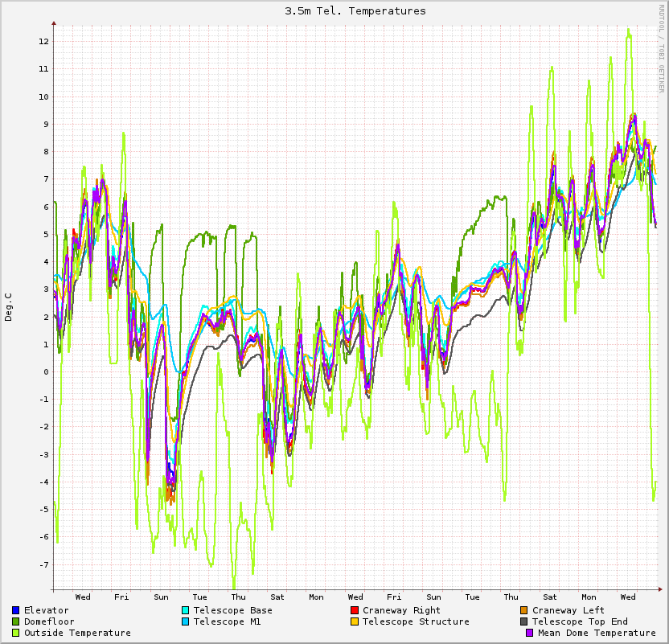Click the cyan Telescope Base legend swatch
The height and width of the screenshot is (644, 669).
[x=186, y=610]
